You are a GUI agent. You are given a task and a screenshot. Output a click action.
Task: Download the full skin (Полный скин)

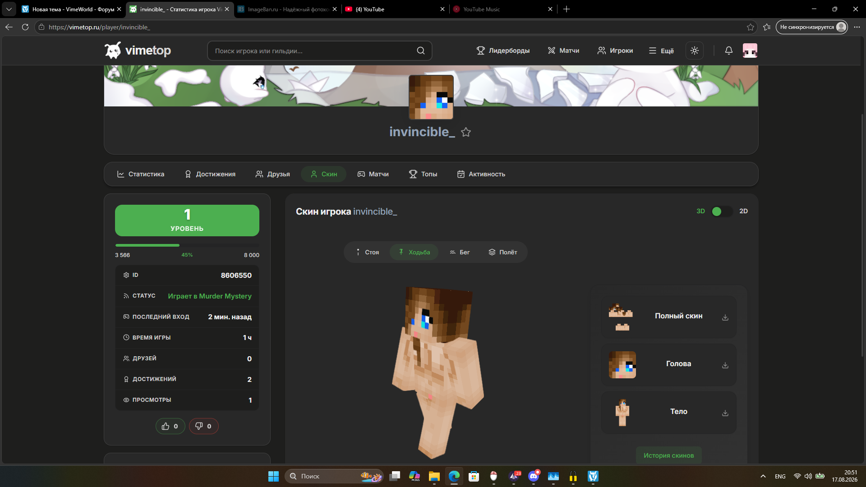[725, 317]
